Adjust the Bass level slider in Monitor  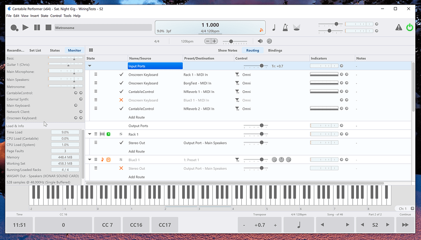click(x=65, y=58)
